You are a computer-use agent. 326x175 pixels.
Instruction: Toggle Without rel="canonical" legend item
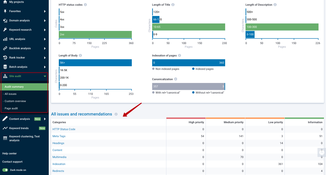pyautogui.click(x=208, y=93)
